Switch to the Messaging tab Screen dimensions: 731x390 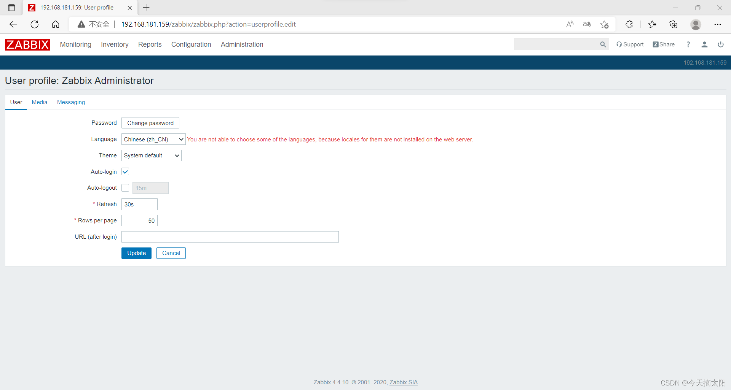click(x=71, y=102)
